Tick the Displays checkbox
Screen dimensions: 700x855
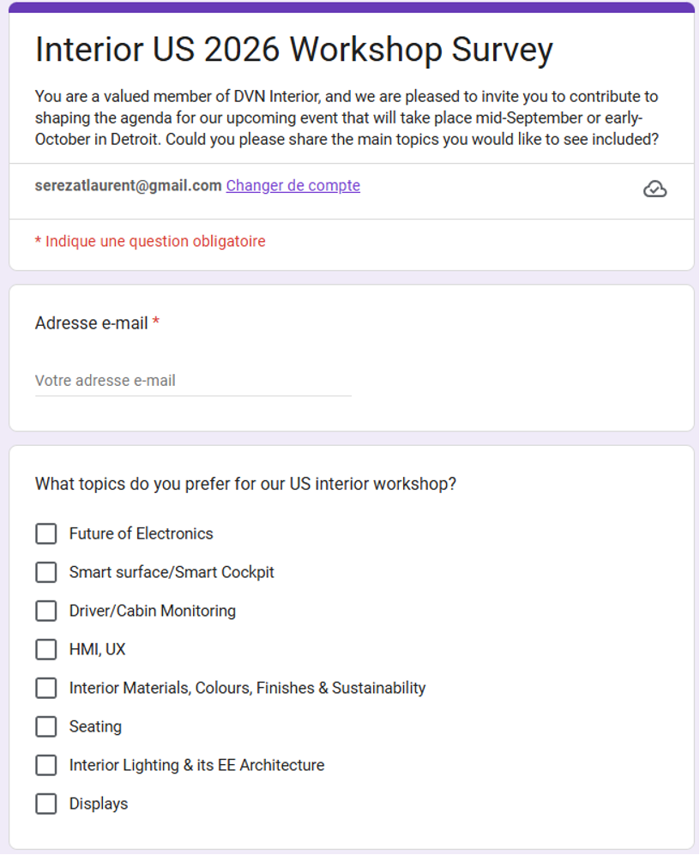46,804
